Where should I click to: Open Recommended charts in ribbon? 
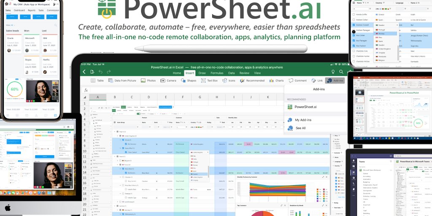[252, 81]
